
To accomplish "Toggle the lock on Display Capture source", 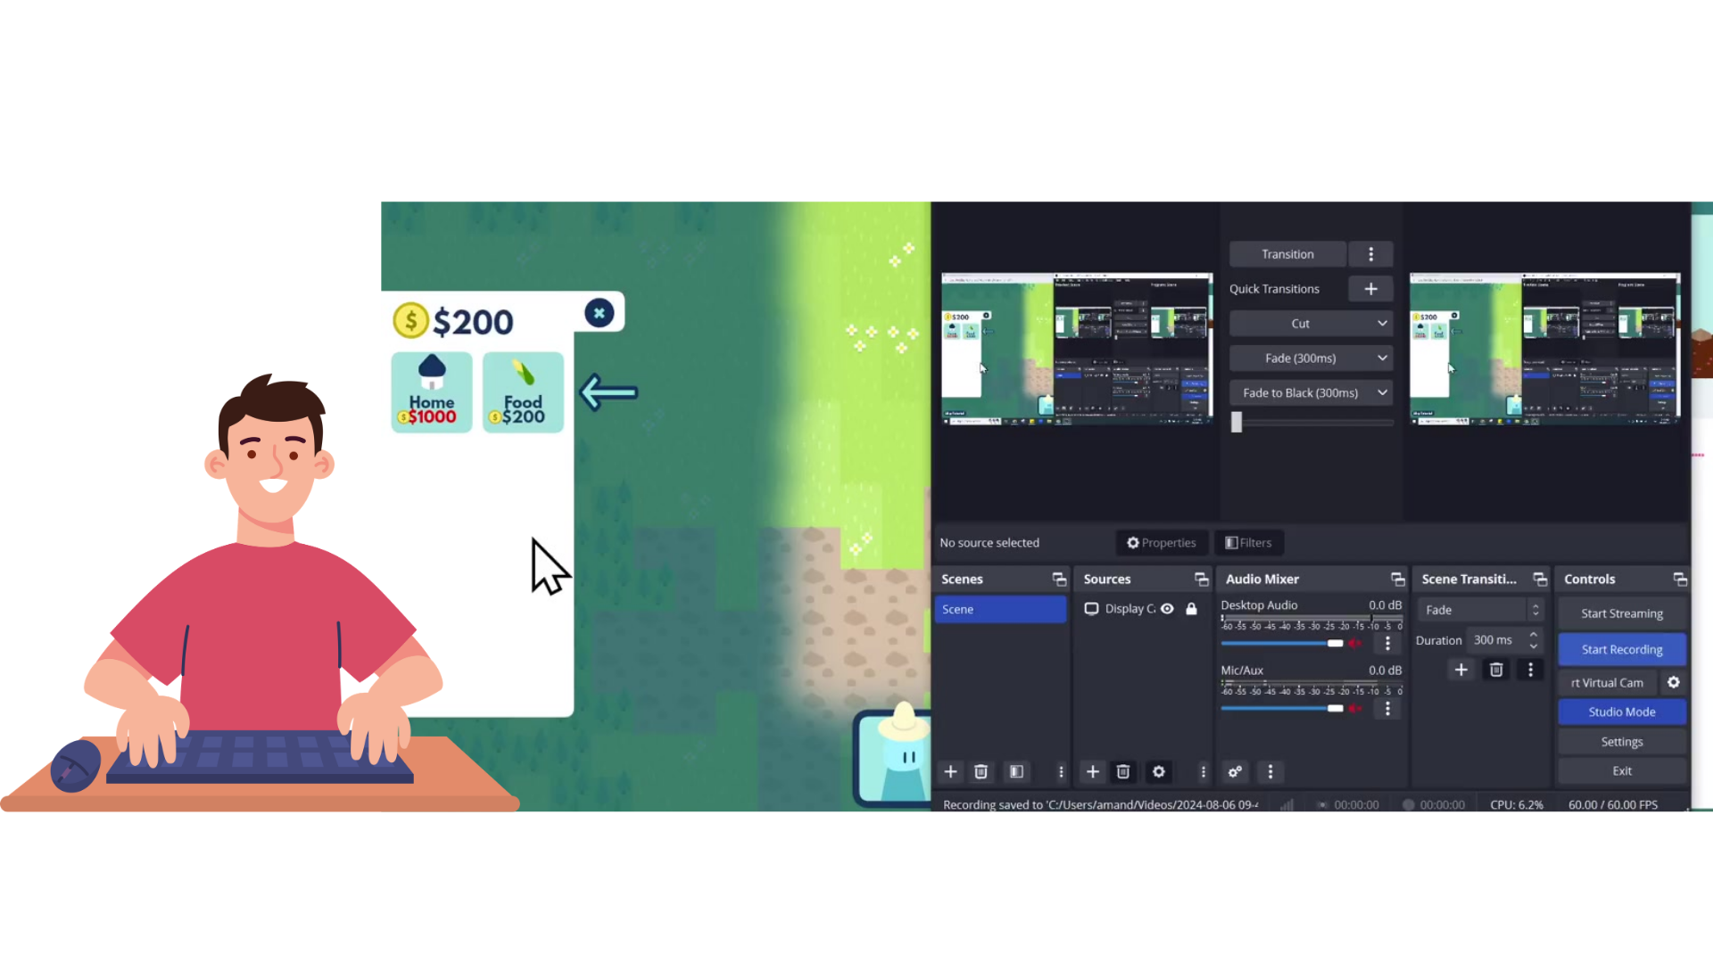I will [1191, 609].
